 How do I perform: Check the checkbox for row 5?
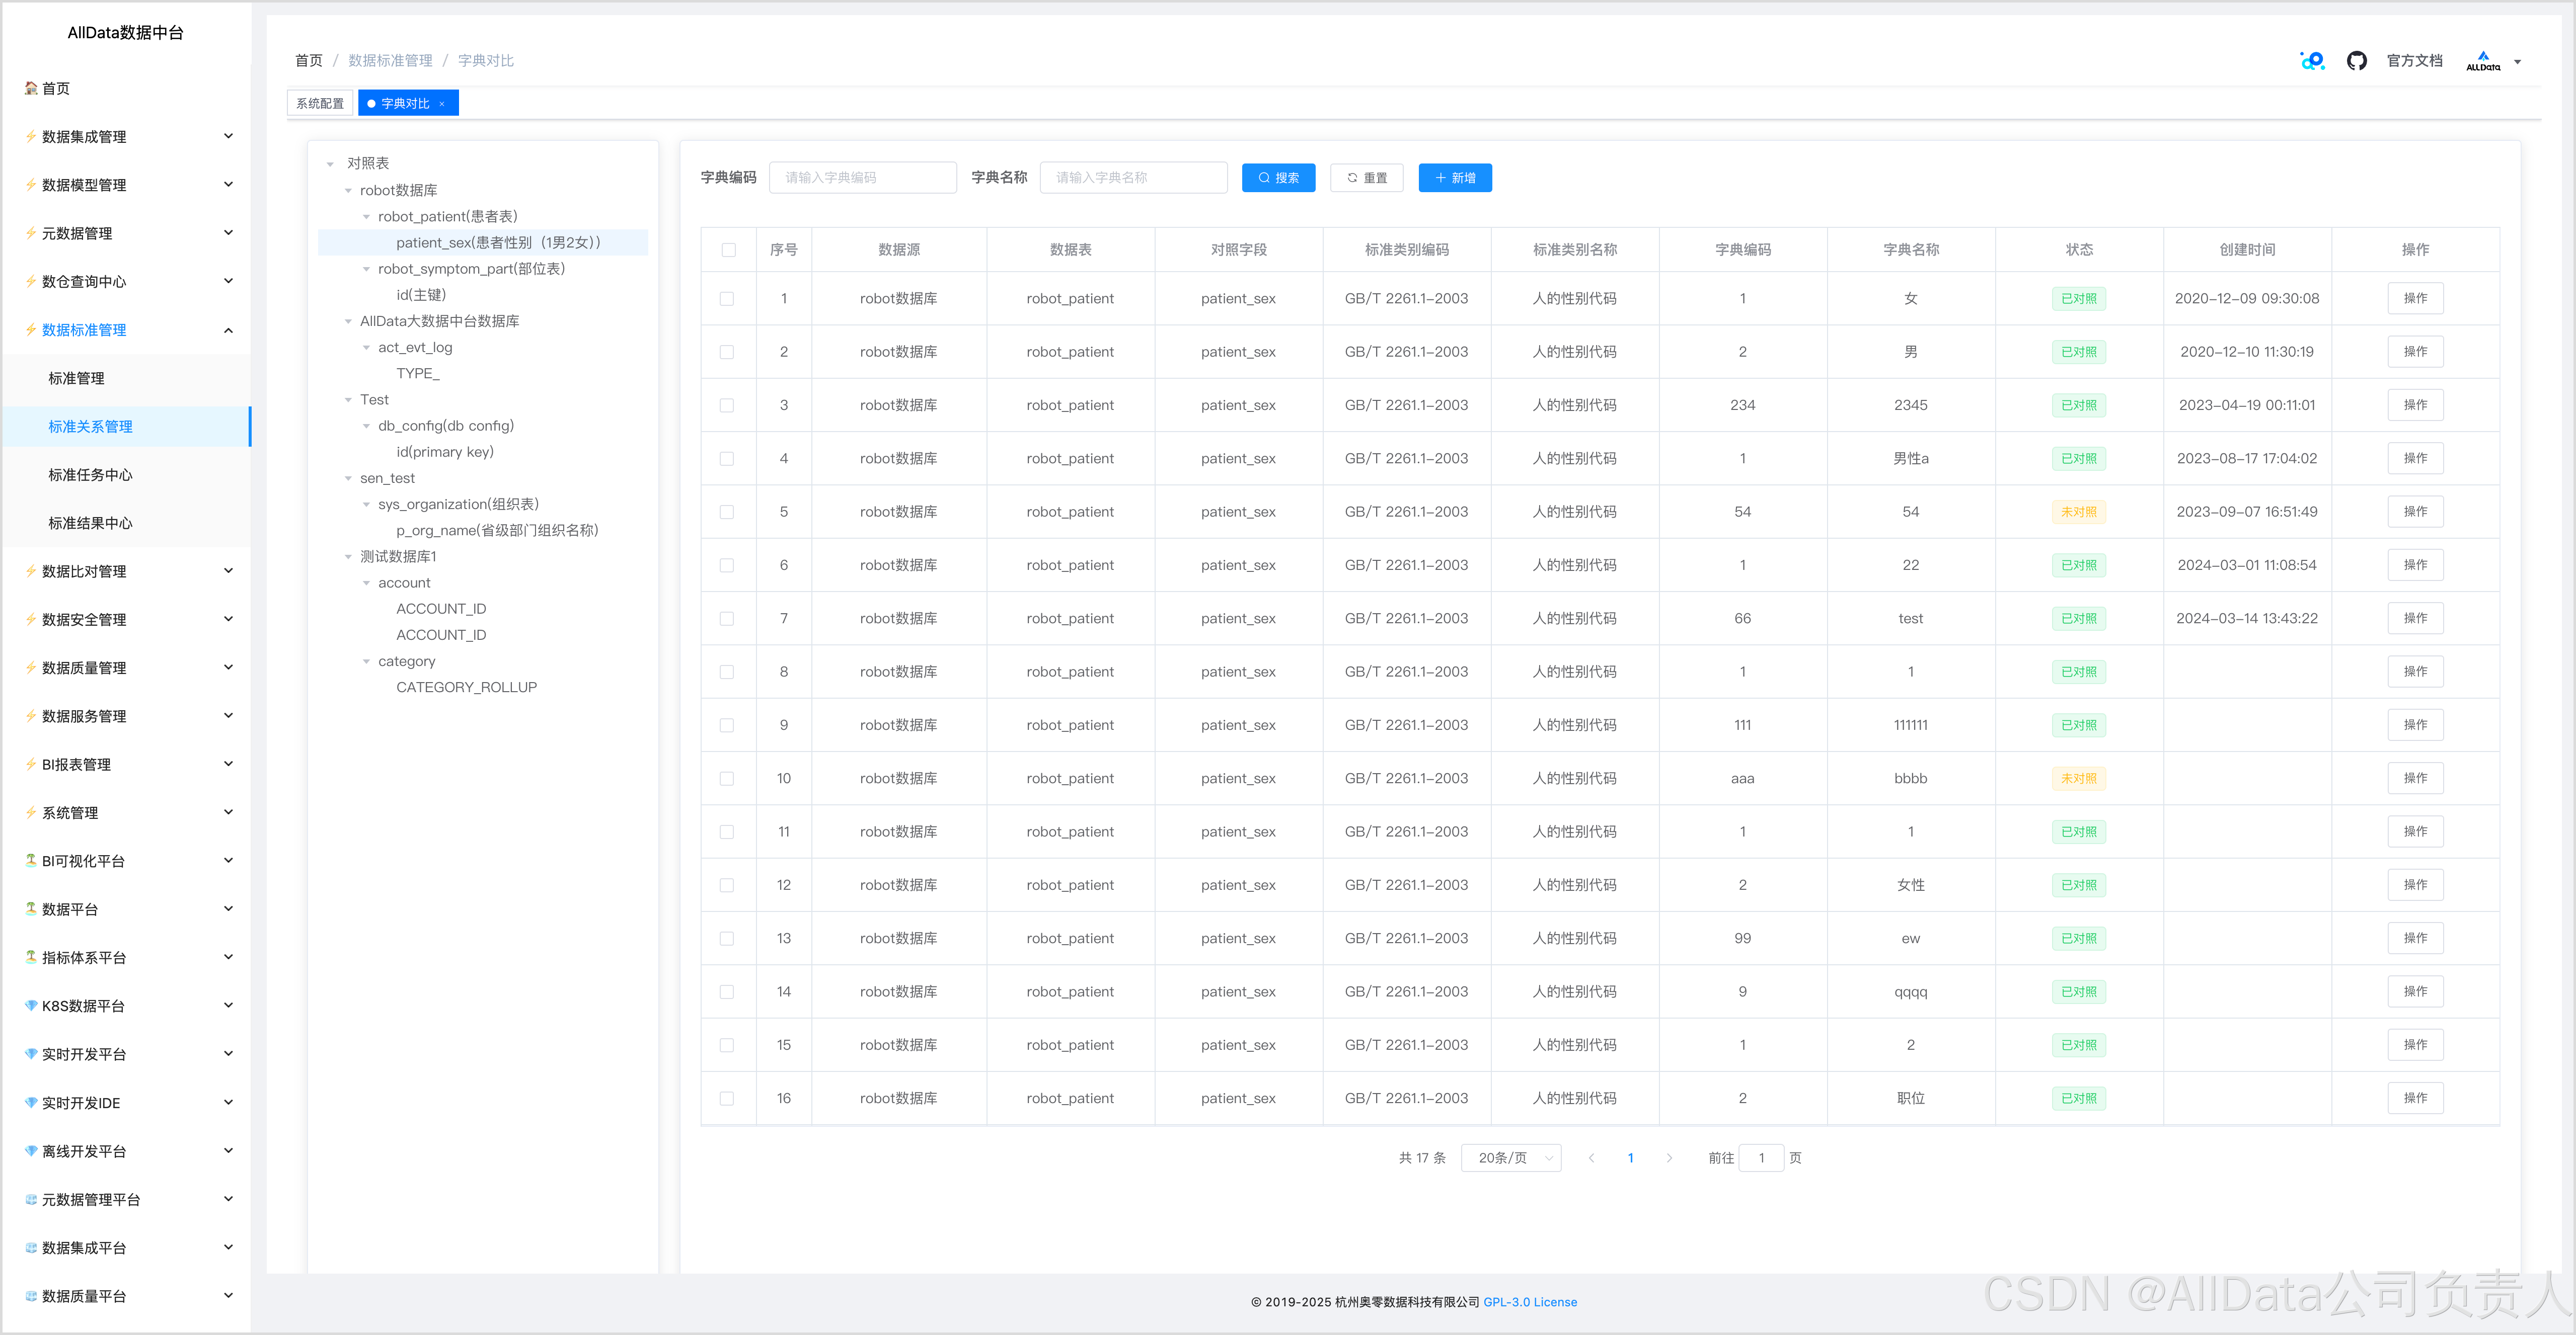pyautogui.click(x=727, y=512)
